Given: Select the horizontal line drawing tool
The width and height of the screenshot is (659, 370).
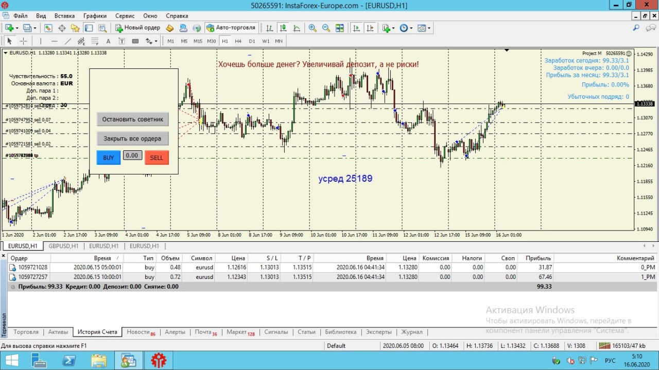Looking at the screenshot, I should tap(54, 41).
